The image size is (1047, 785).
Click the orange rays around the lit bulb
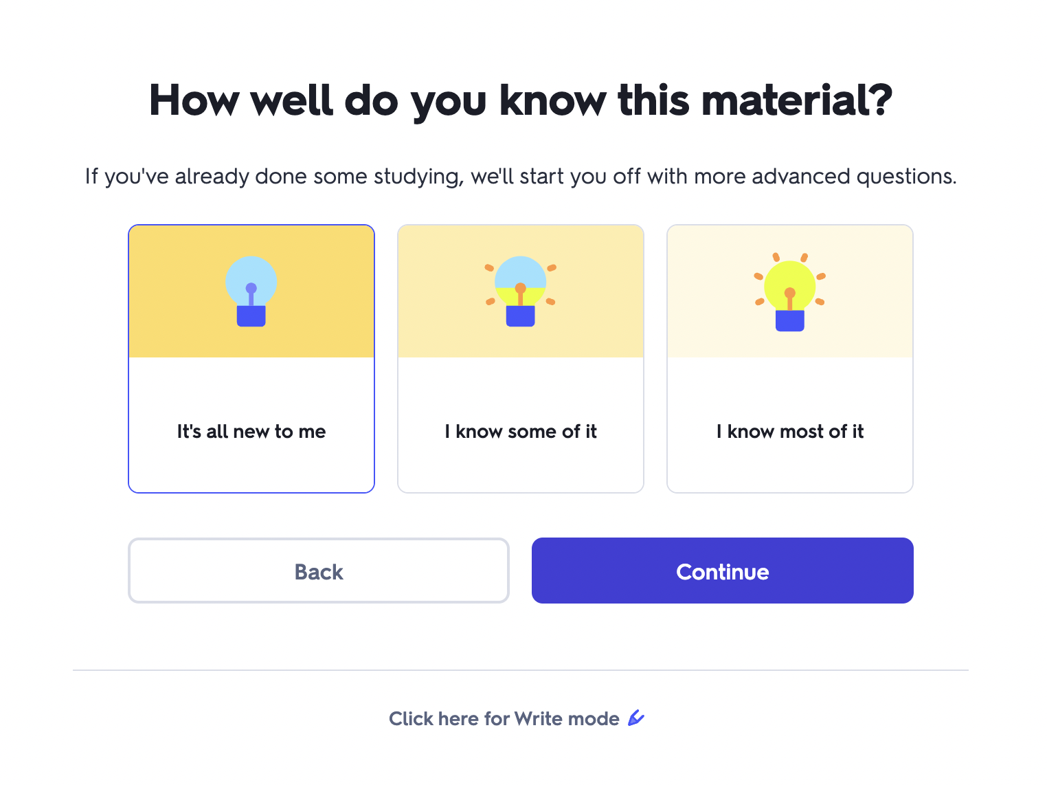(790, 279)
